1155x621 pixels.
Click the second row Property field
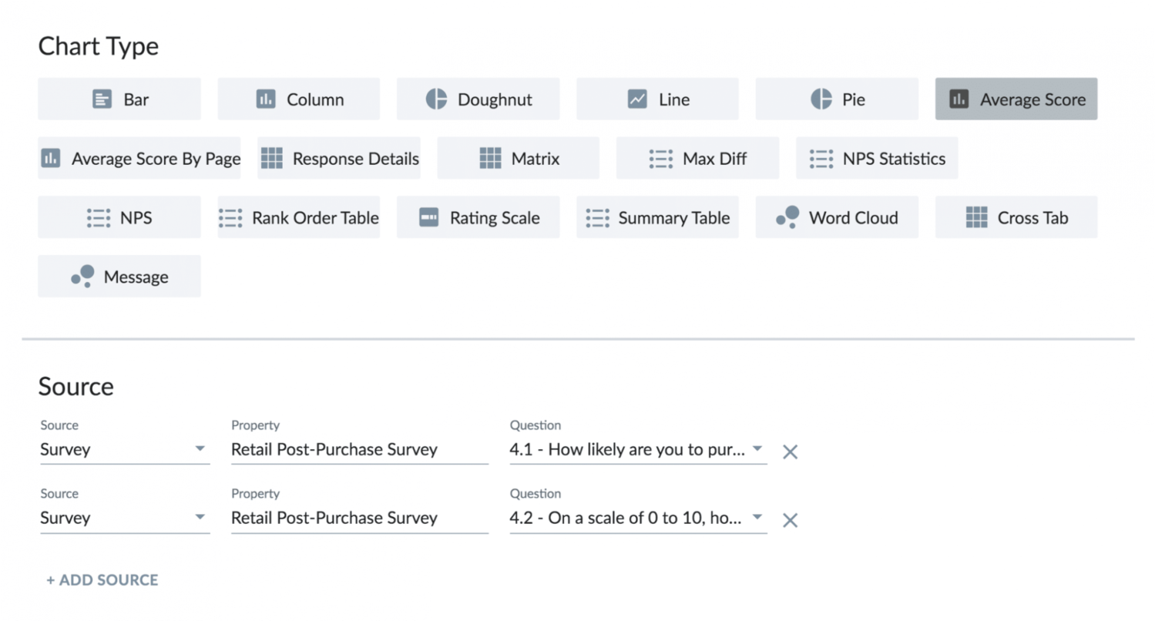[359, 518]
